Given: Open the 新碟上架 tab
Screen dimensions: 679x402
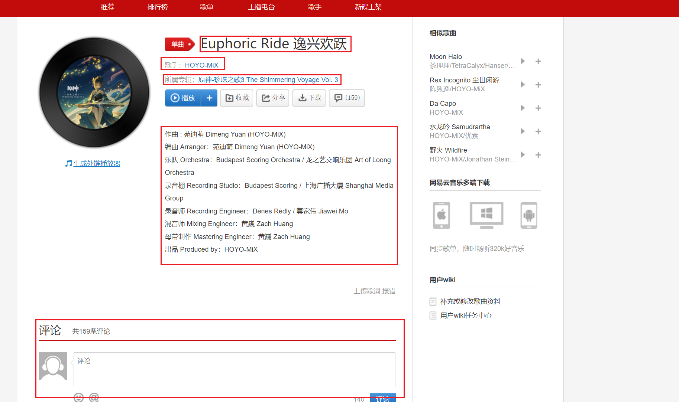Looking at the screenshot, I should (368, 7).
